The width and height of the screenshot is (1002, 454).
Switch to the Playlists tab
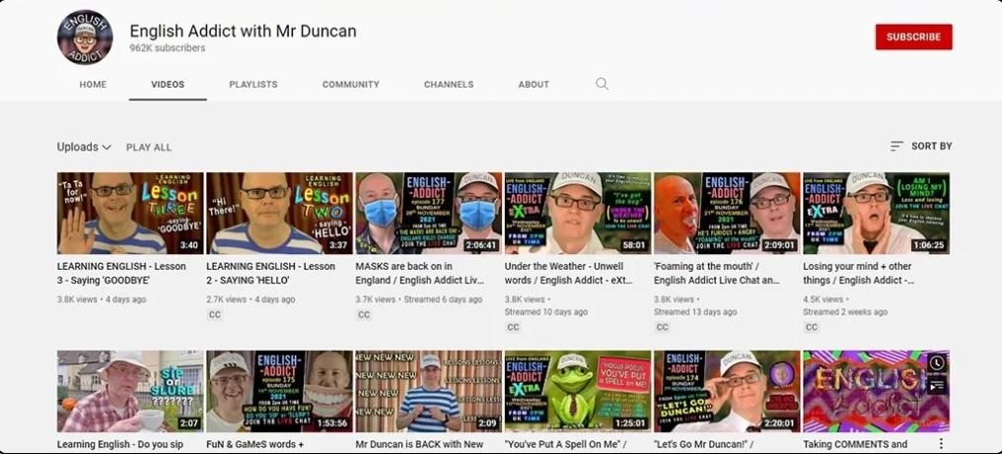253,85
